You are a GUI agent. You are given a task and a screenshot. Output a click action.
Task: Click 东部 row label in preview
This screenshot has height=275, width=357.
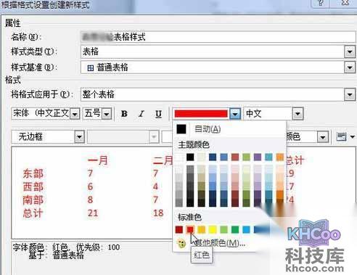(x=33, y=174)
